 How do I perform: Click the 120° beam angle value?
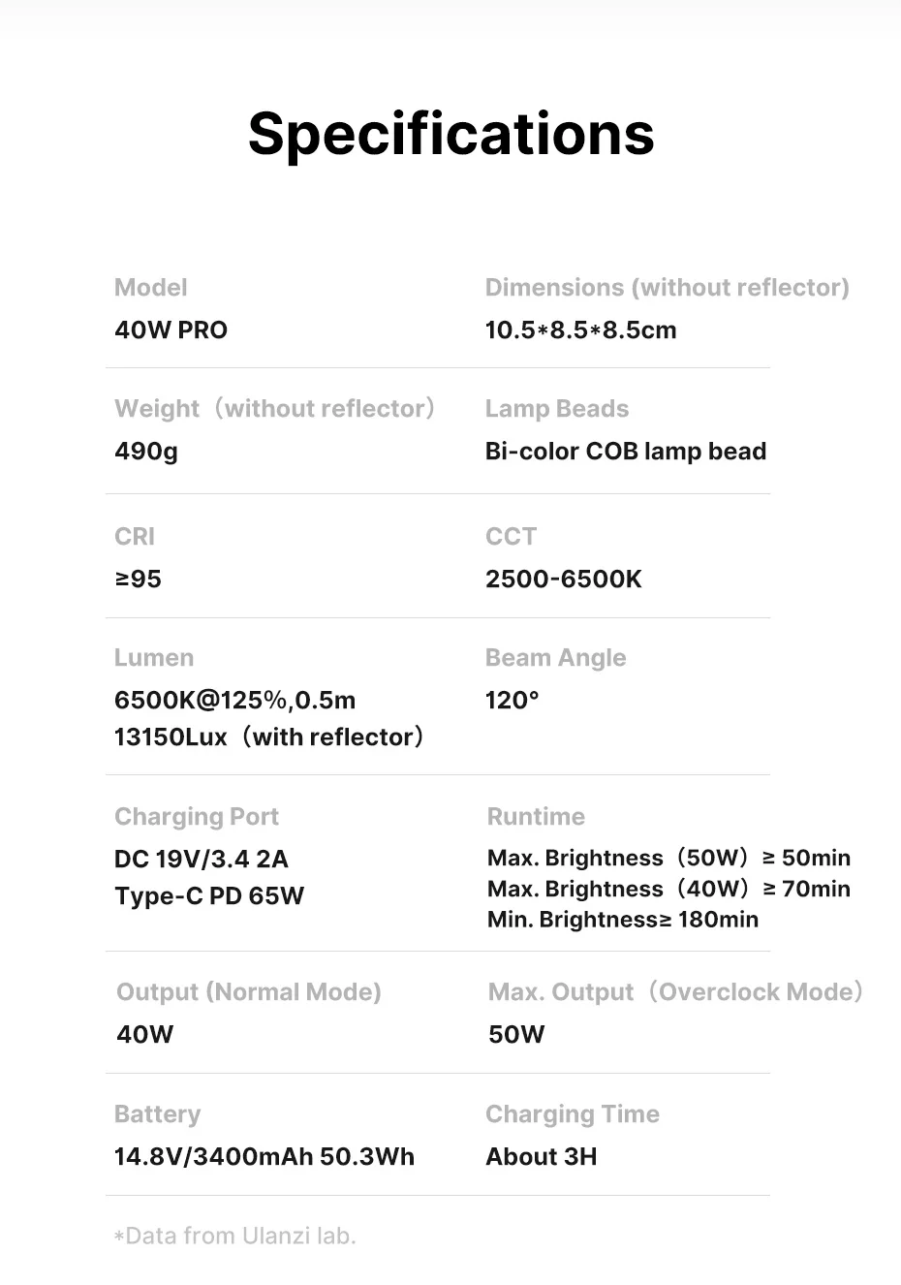pyautogui.click(x=512, y=701)
